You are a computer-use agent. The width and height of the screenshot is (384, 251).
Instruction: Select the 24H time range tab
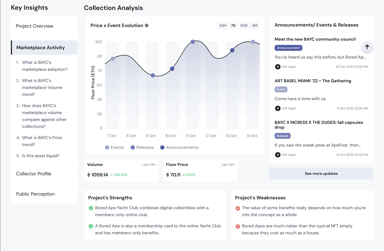(x=223, y=25)
